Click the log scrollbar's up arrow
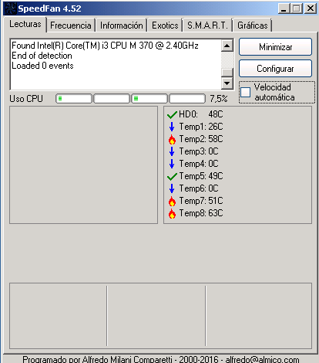The width and height of the screenshot is (319, 363). [227, 46]
